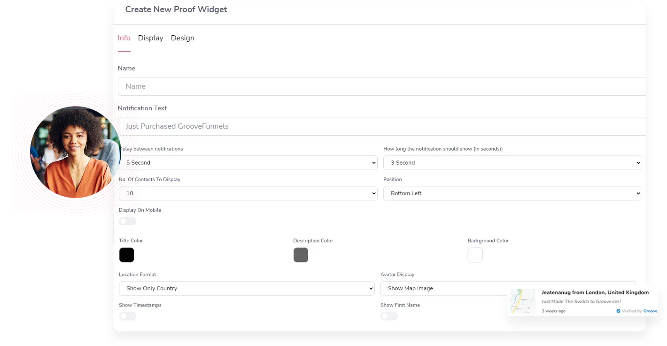The height and width of the screenshot is (346, 667).
Task: Enable the Show Timestamps toggle
Action: click(127, 316)
